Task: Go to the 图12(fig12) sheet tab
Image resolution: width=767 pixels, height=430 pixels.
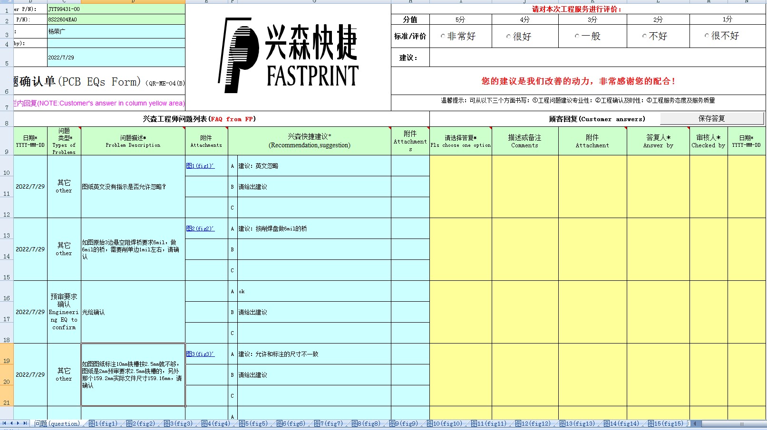Action: (x=533, y=423)
